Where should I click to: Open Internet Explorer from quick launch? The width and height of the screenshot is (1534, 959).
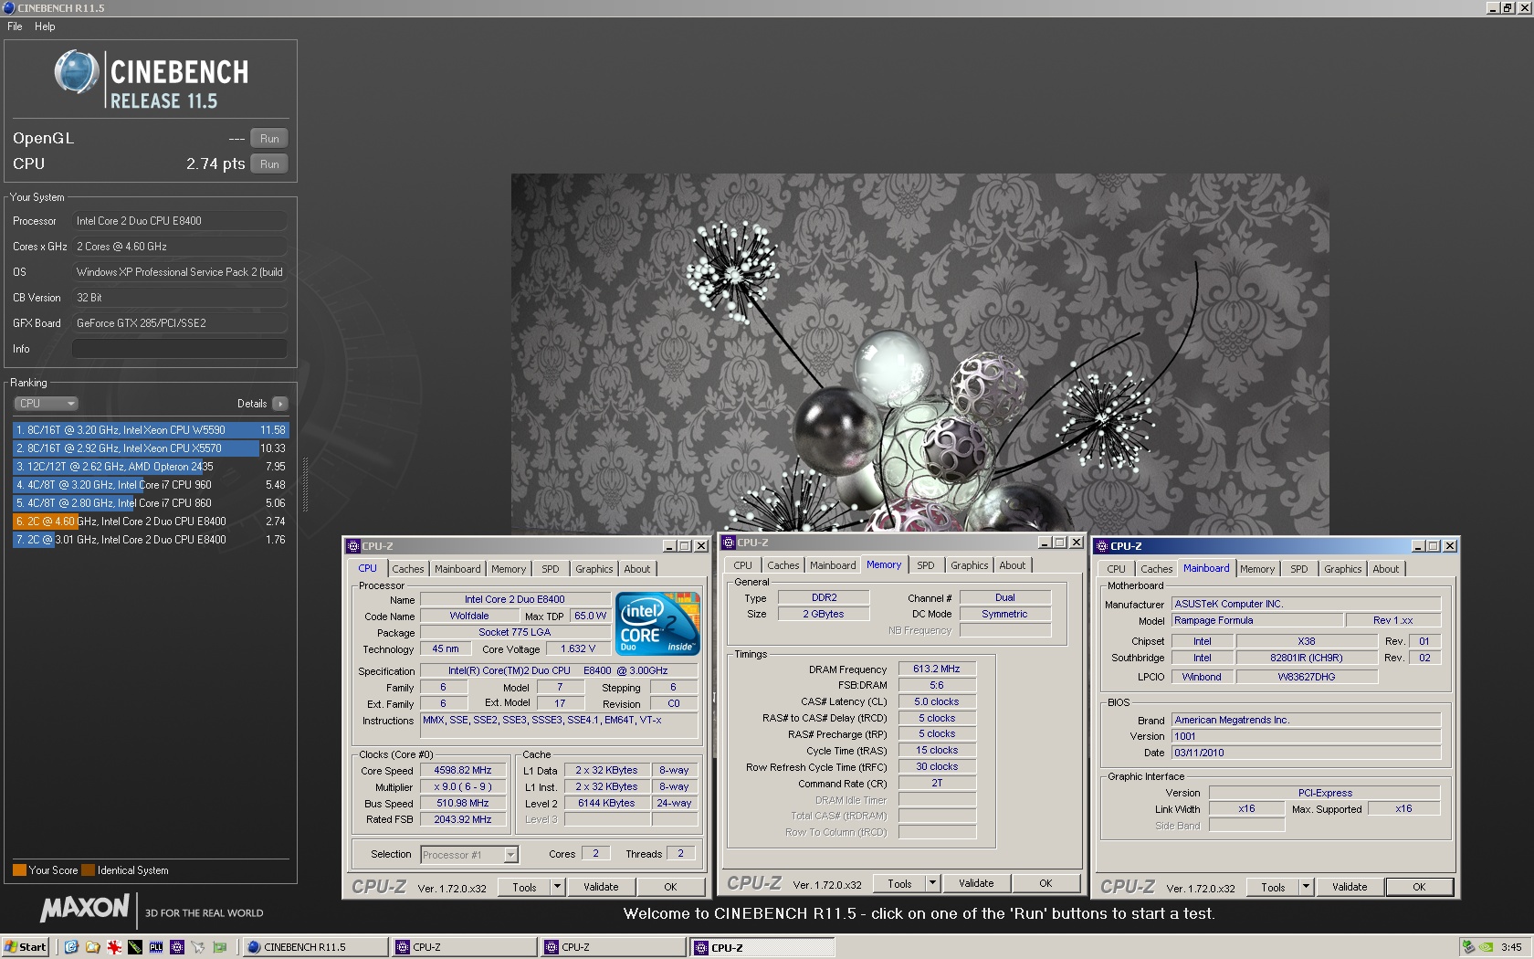(x=71, y=947)
